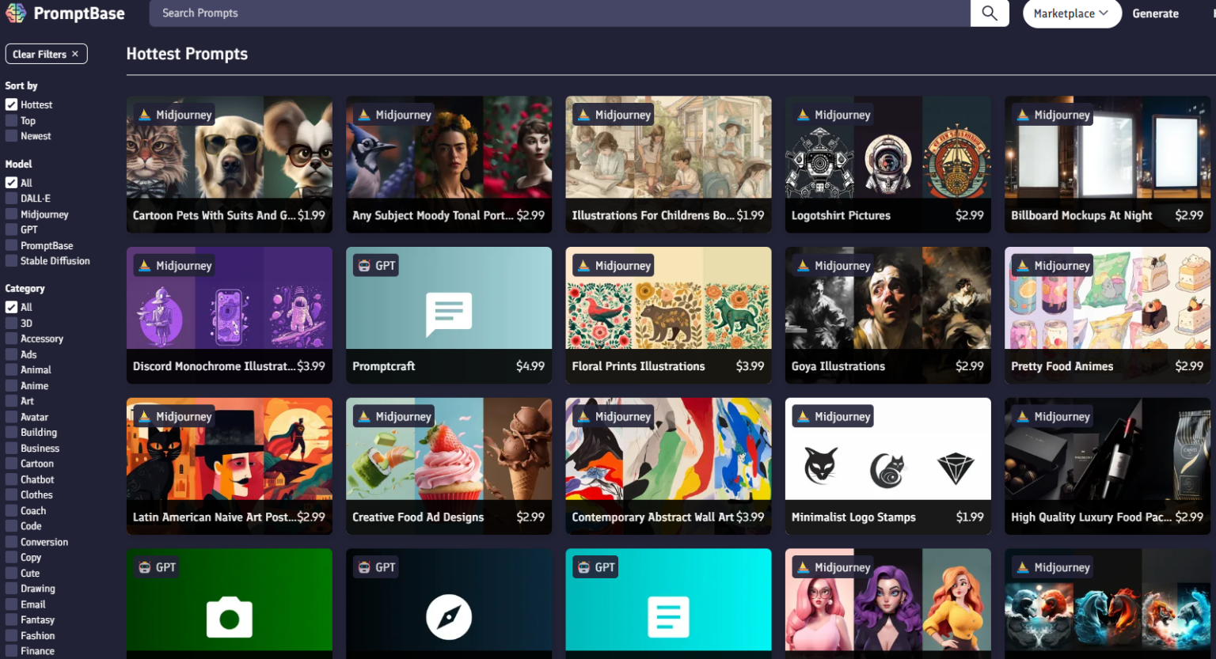
Task: Focus the Search Prompts field
Action: coord(559,13)
